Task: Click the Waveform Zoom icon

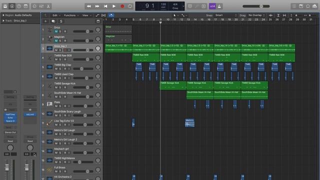Action: [x=270, y=15]
